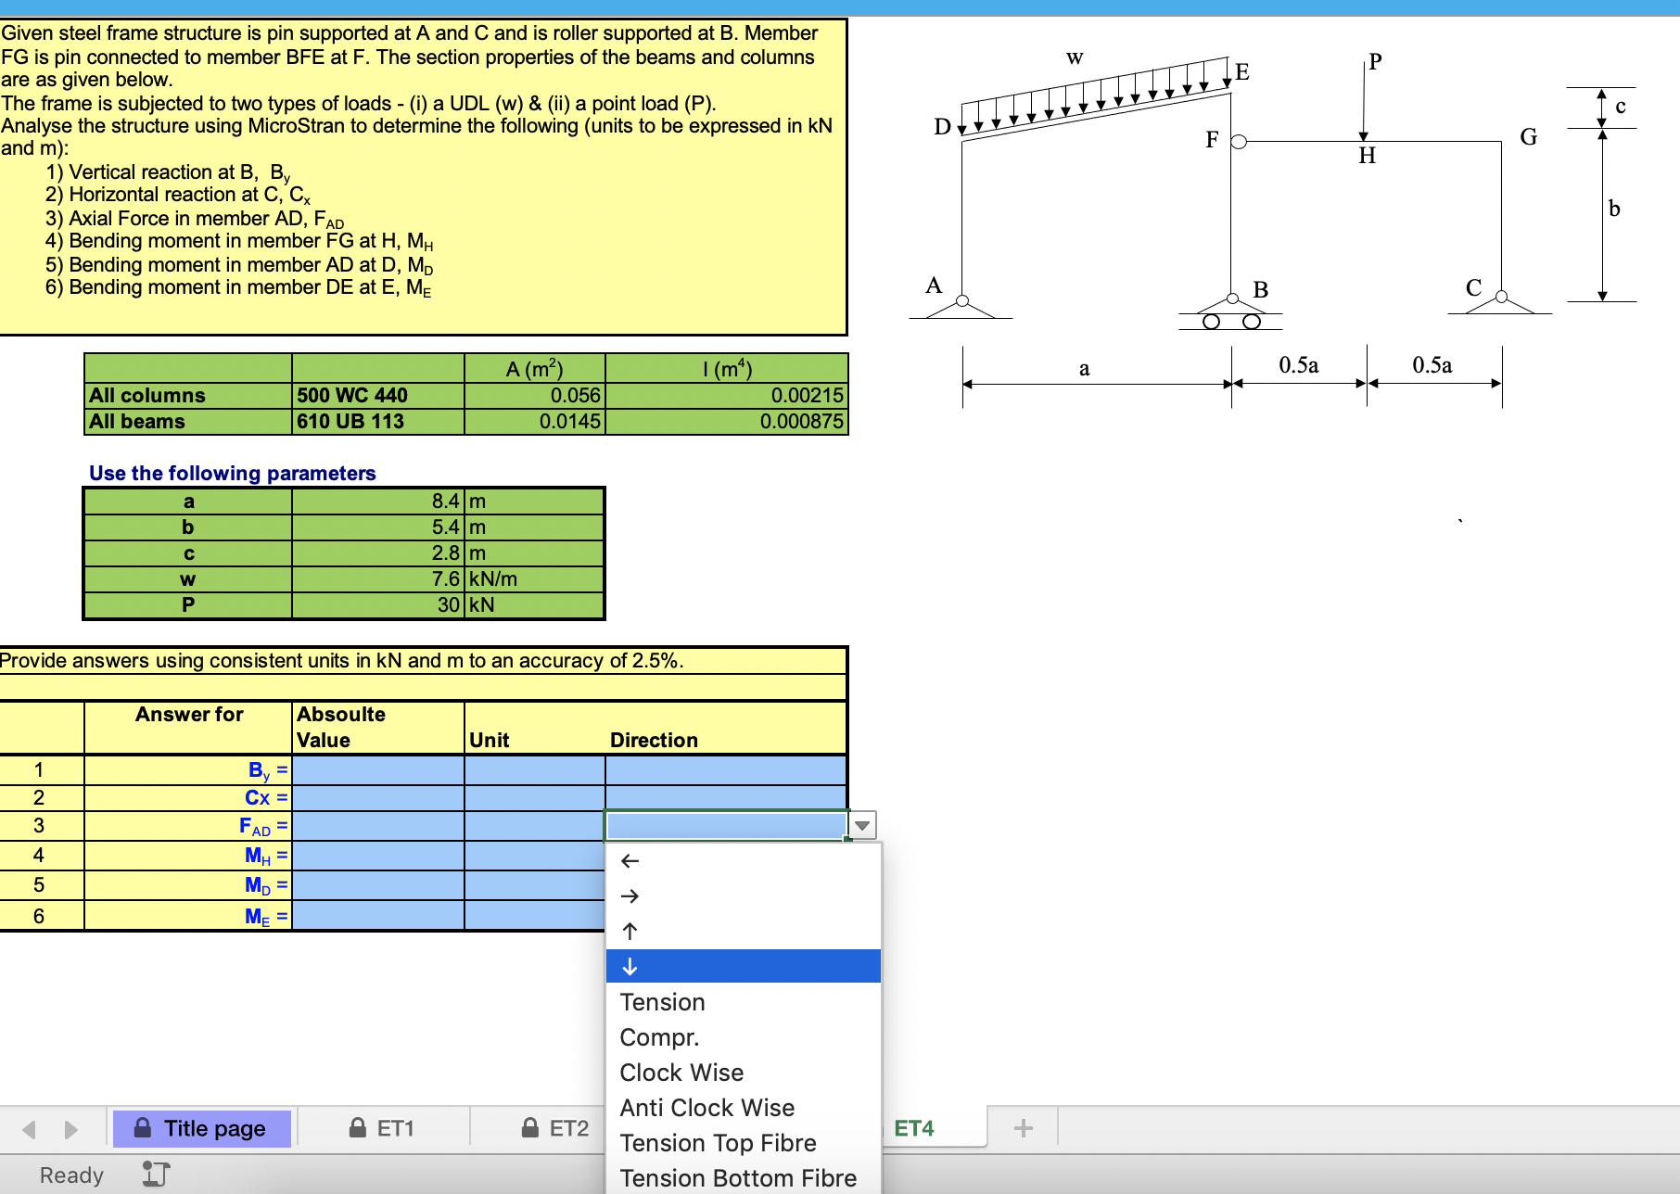Click the macro record icon next to Ready

click(x=156, y=1174)
